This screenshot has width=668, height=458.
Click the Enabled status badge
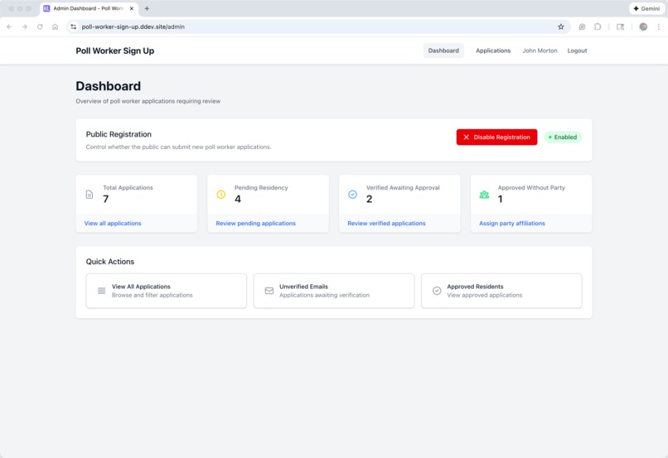tap(563, 137)
